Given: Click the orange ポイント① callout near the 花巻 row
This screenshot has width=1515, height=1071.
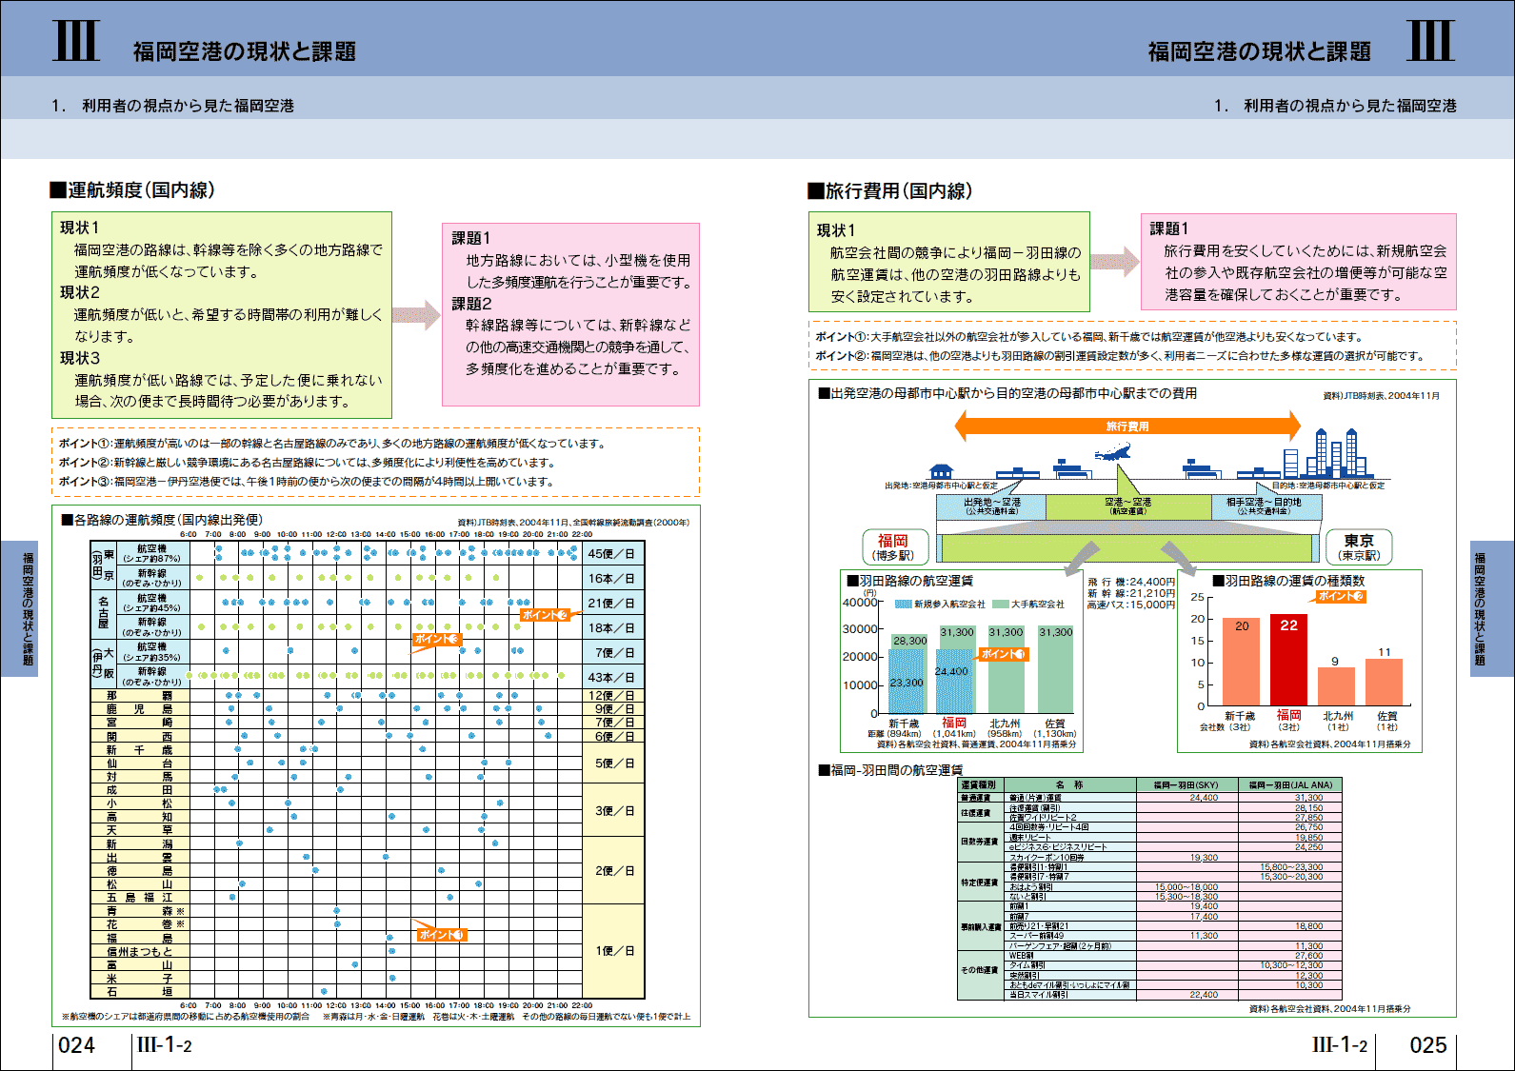Looking at the screenshot, I should 441,934.
